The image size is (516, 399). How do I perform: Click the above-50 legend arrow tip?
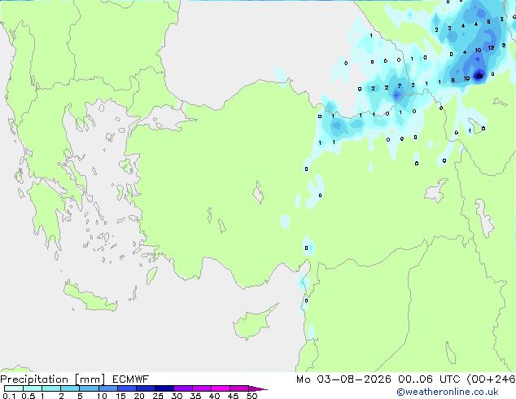pyautogui.click(x=258, y=388)
